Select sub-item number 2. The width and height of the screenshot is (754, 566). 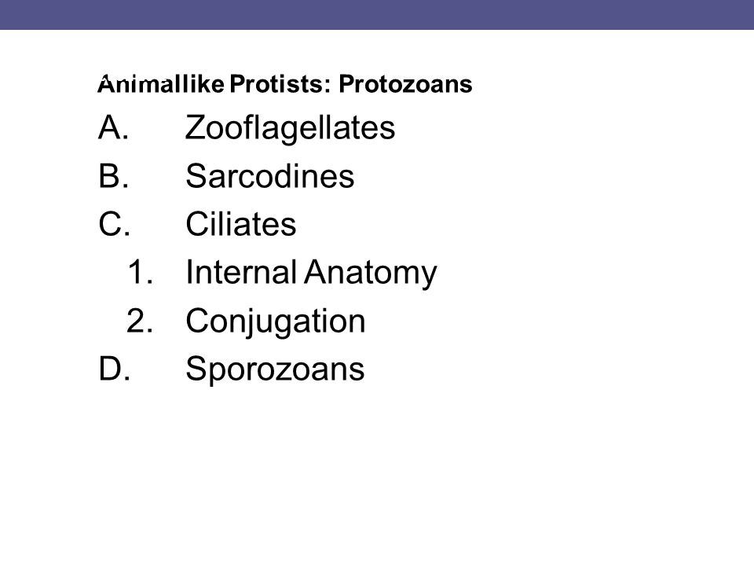(x=140, y=321)
